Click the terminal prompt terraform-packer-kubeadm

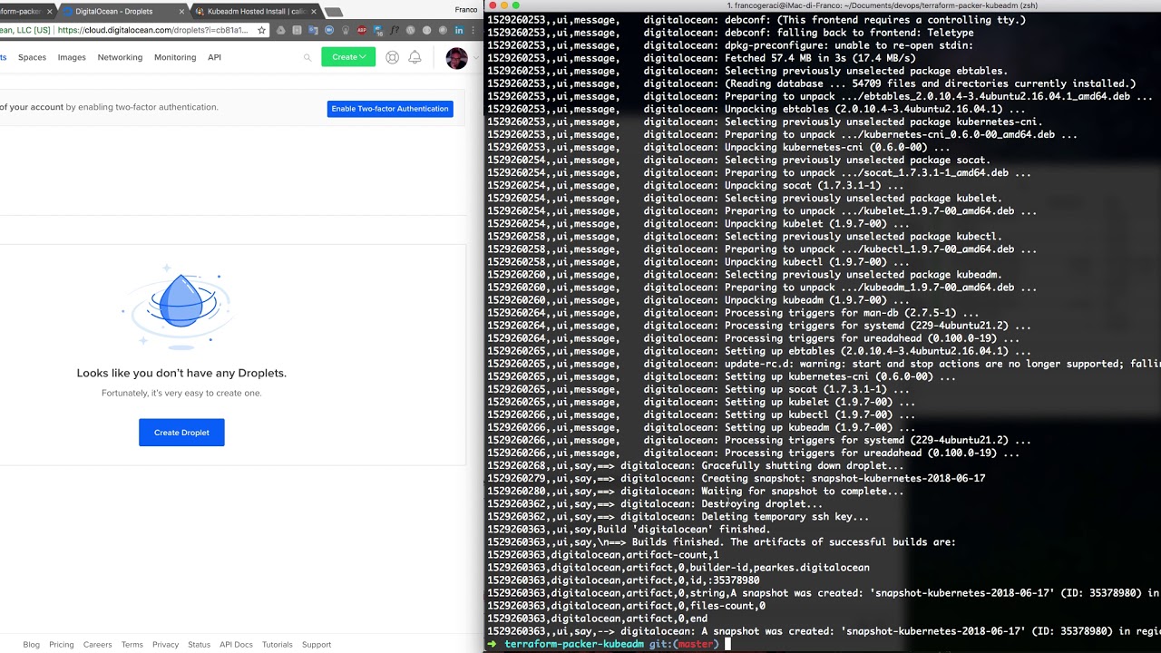(x=574, y=644)
